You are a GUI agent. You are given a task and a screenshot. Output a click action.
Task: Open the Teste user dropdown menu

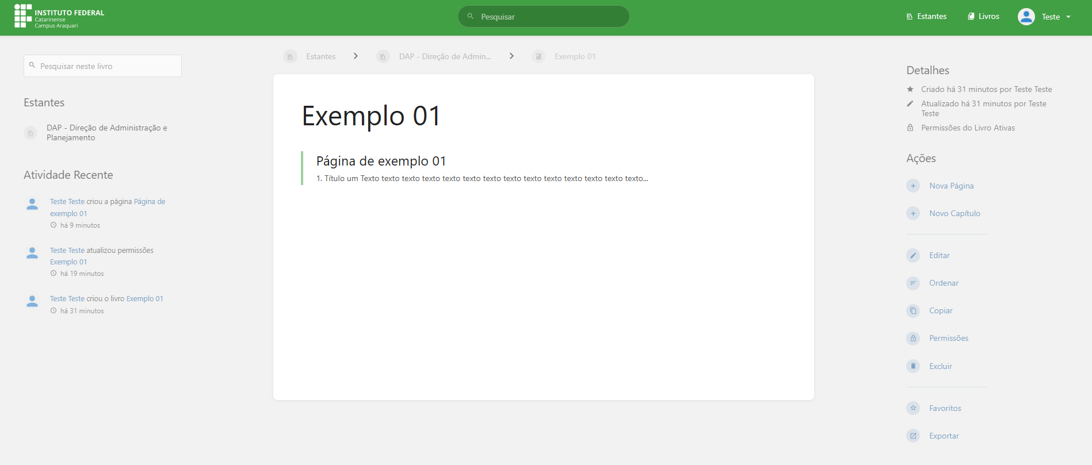pyautogui.click(x=1045, y=17)
